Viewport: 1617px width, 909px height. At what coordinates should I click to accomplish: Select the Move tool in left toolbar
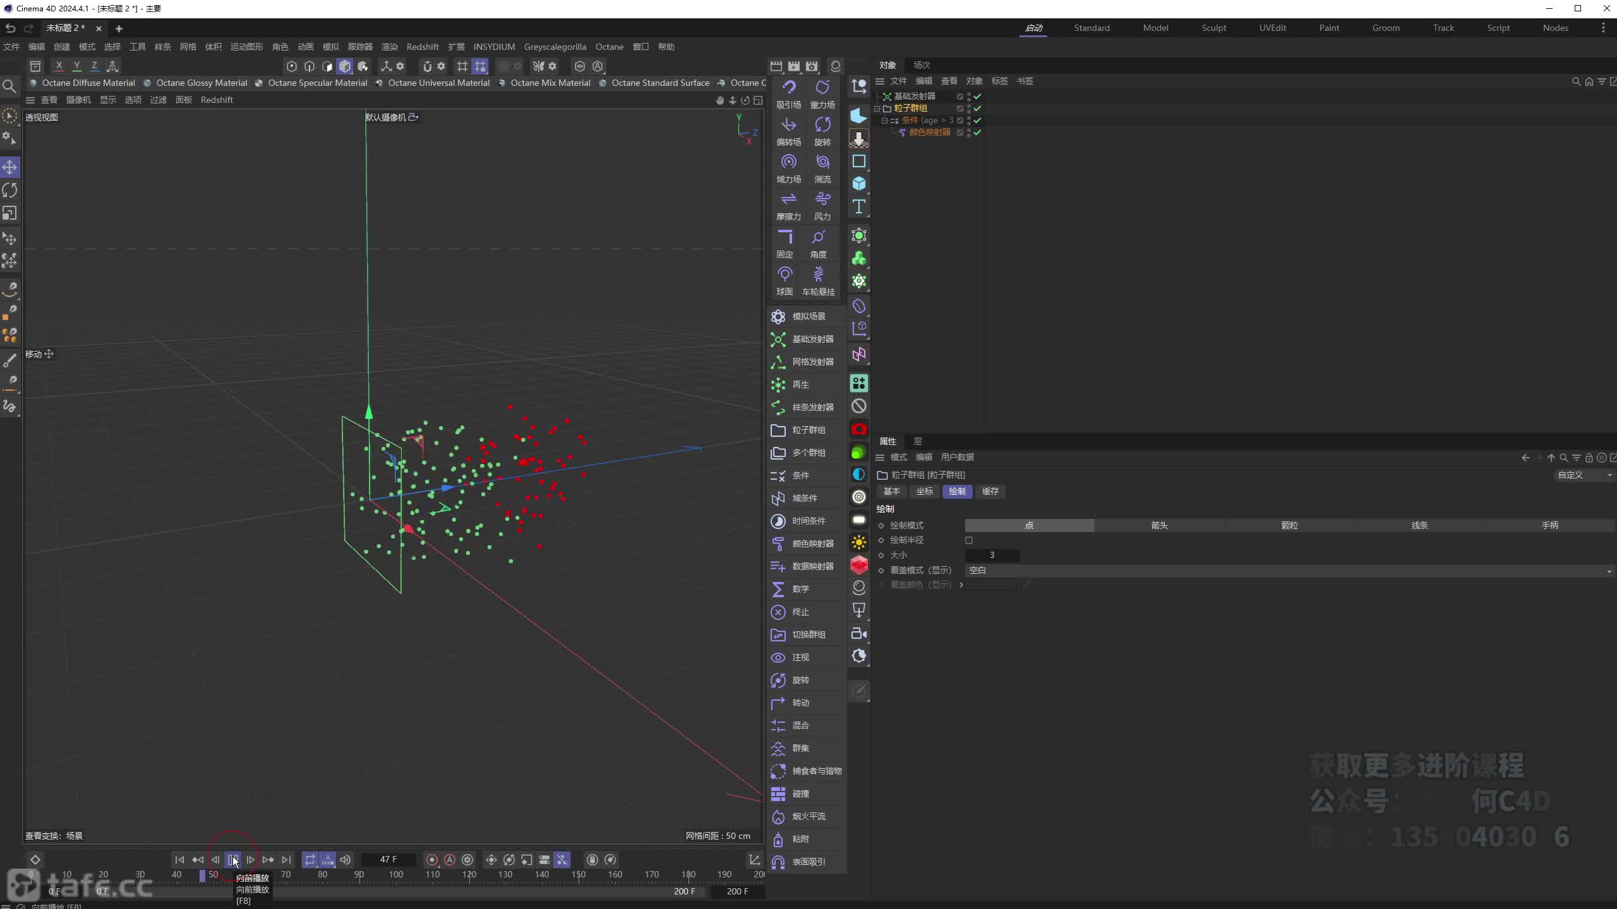tap(9, 167)
